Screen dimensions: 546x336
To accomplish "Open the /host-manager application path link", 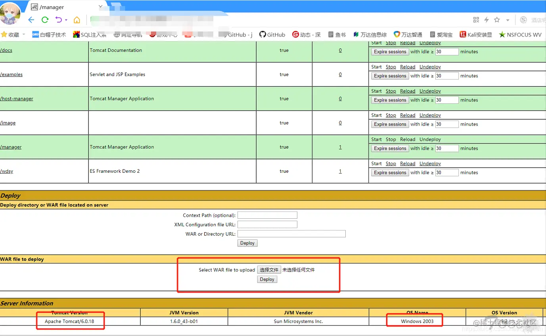I will coord(17,99).
